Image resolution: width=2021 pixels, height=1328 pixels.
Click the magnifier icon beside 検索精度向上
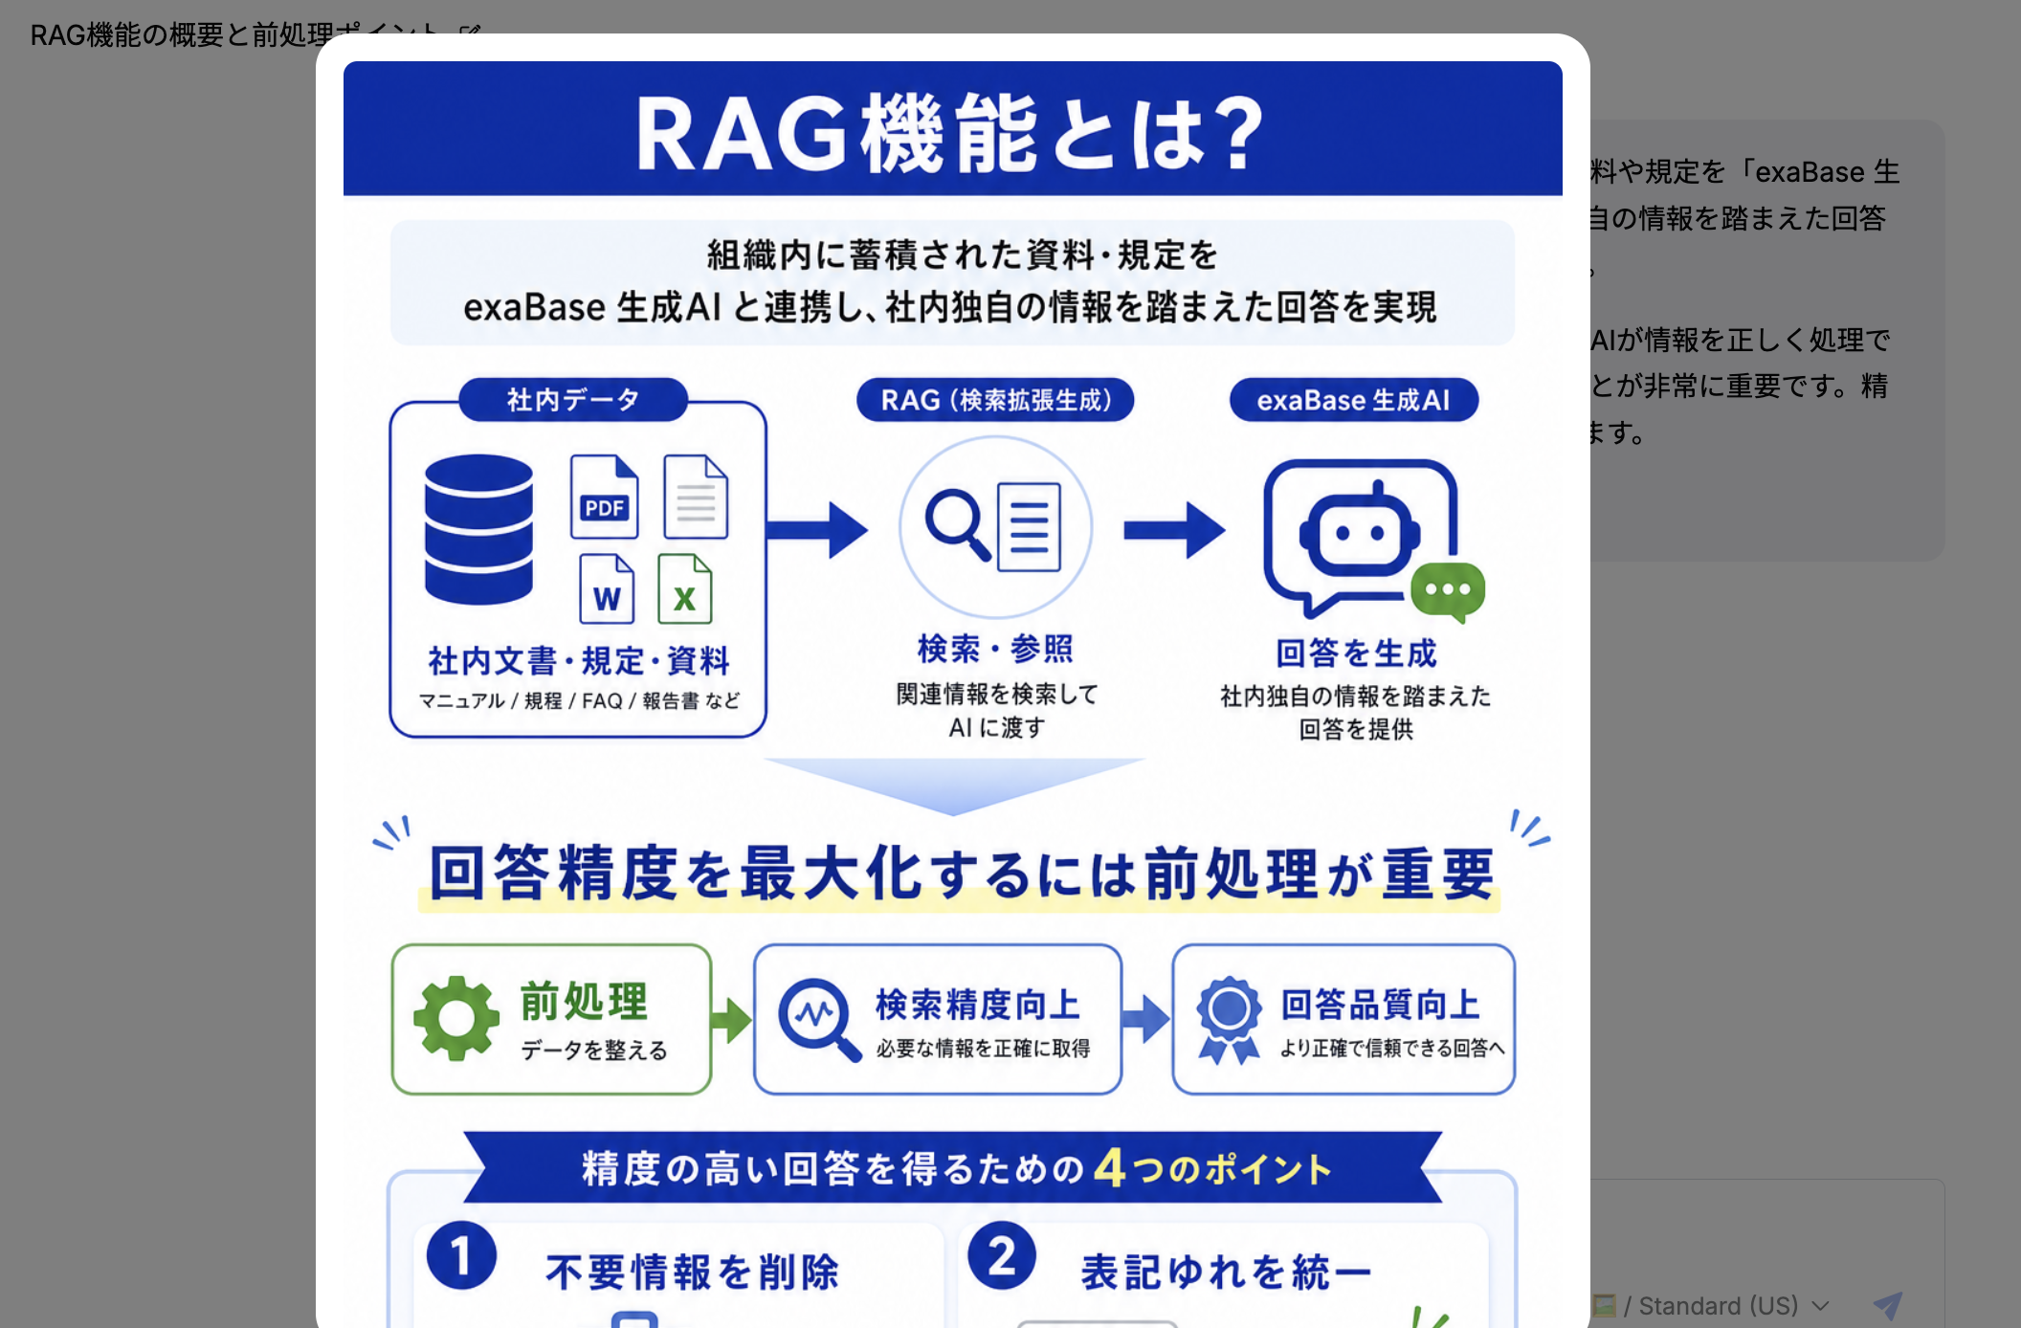click(x=819, y=1020)
